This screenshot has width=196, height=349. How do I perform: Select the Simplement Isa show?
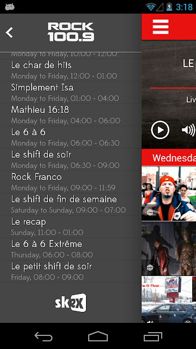pyautogui.click(x=71, y=93)
